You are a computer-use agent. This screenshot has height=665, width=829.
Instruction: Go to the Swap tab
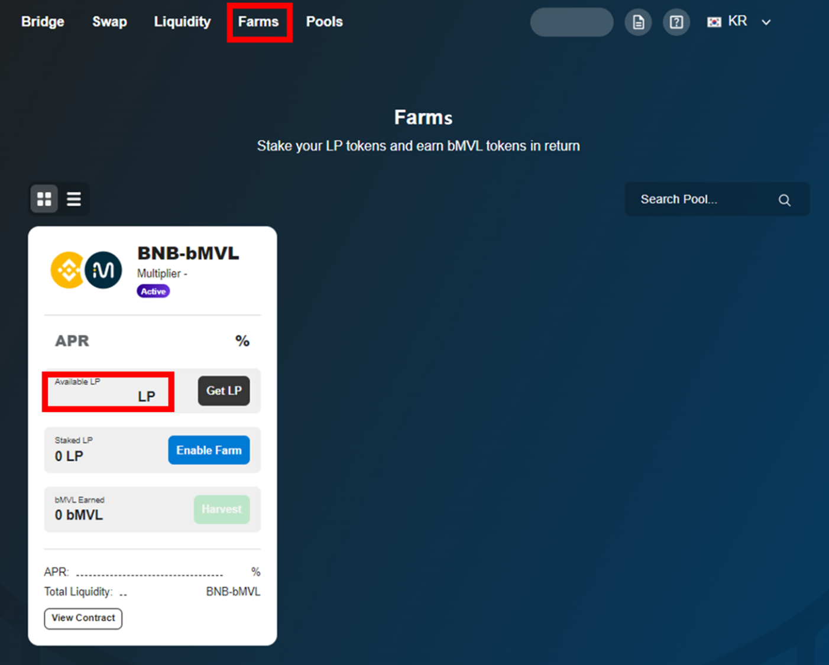tap(109, 22)
